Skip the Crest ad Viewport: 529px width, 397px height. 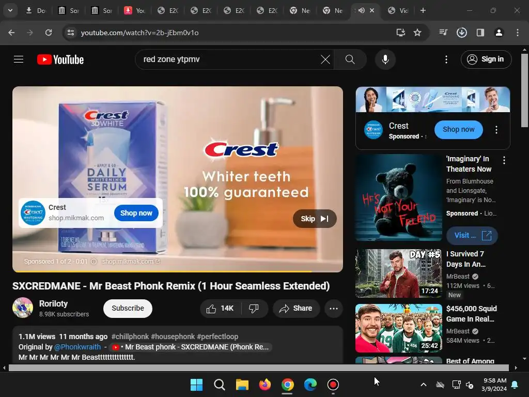[315, 219]
